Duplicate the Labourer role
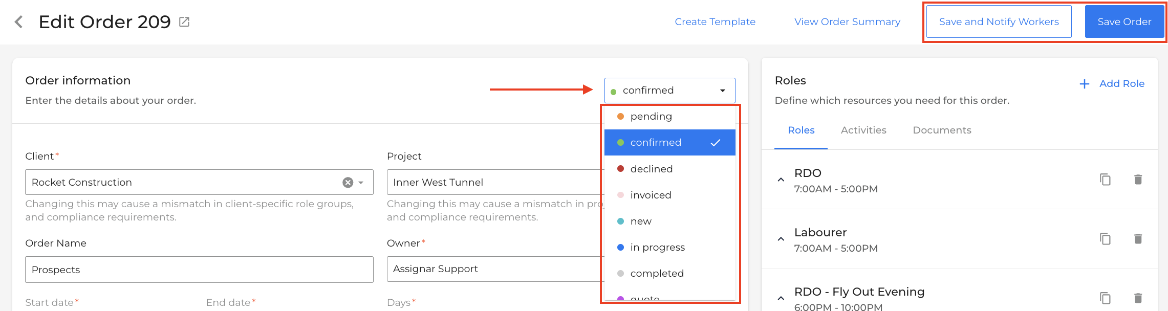The image size is (1168, 311). tap(1105, 239)
